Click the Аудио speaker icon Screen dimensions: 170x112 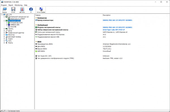pyautogui.click(x=7, y=39)
